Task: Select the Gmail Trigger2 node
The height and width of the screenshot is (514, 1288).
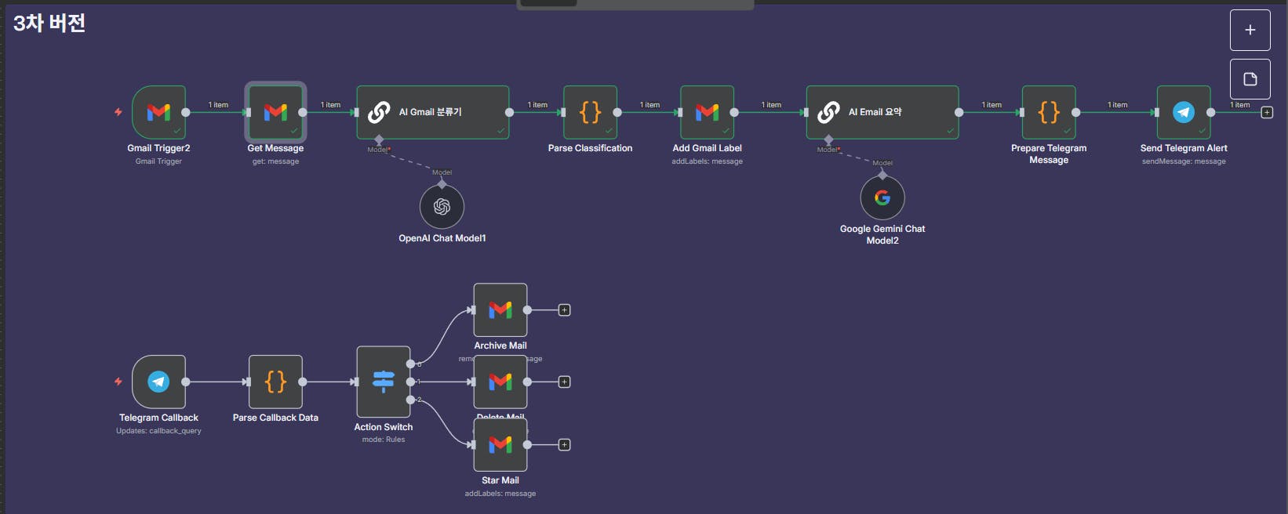Action: coord(158,112)
